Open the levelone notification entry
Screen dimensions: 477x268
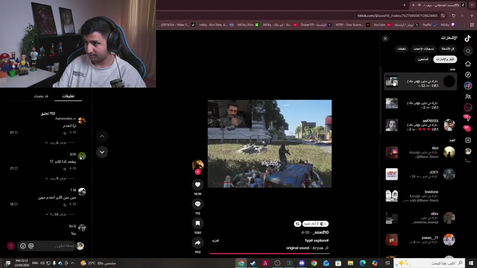pos(420,196)
